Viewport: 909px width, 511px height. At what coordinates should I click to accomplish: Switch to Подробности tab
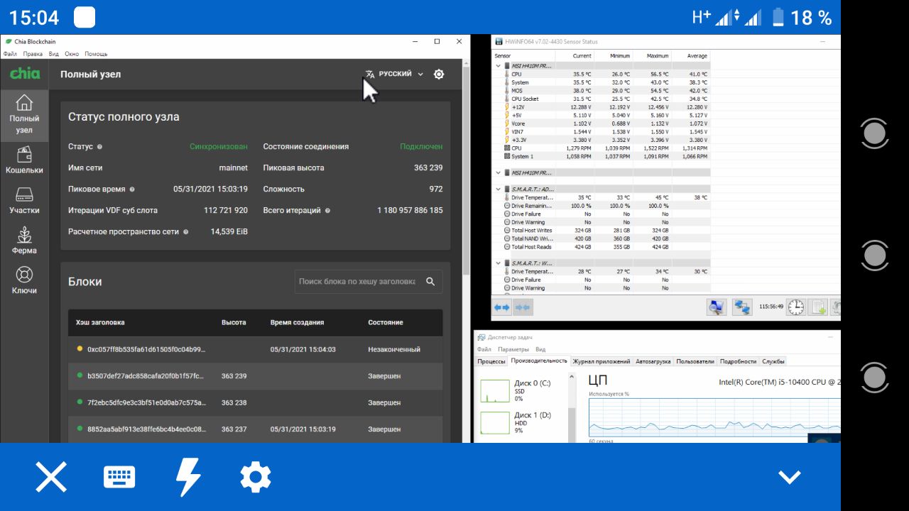pos(738,361)
